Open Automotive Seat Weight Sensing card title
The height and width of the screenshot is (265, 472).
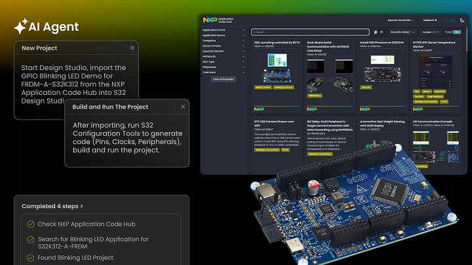(x=382, y=124)
